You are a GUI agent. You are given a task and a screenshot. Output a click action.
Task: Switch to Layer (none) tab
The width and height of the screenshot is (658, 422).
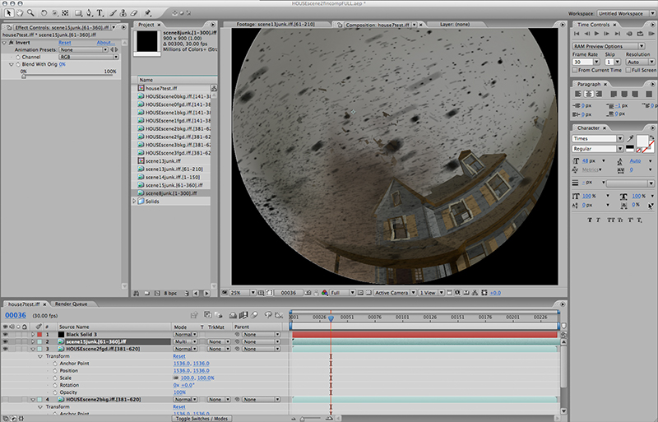click(x=455, y=25)
